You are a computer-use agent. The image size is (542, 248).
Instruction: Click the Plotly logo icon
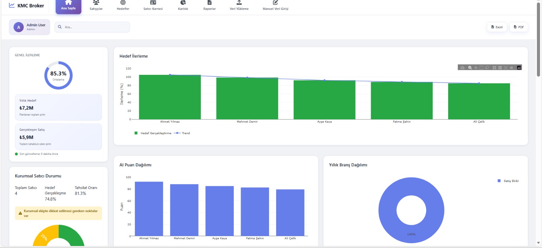[x=519, y=68]
